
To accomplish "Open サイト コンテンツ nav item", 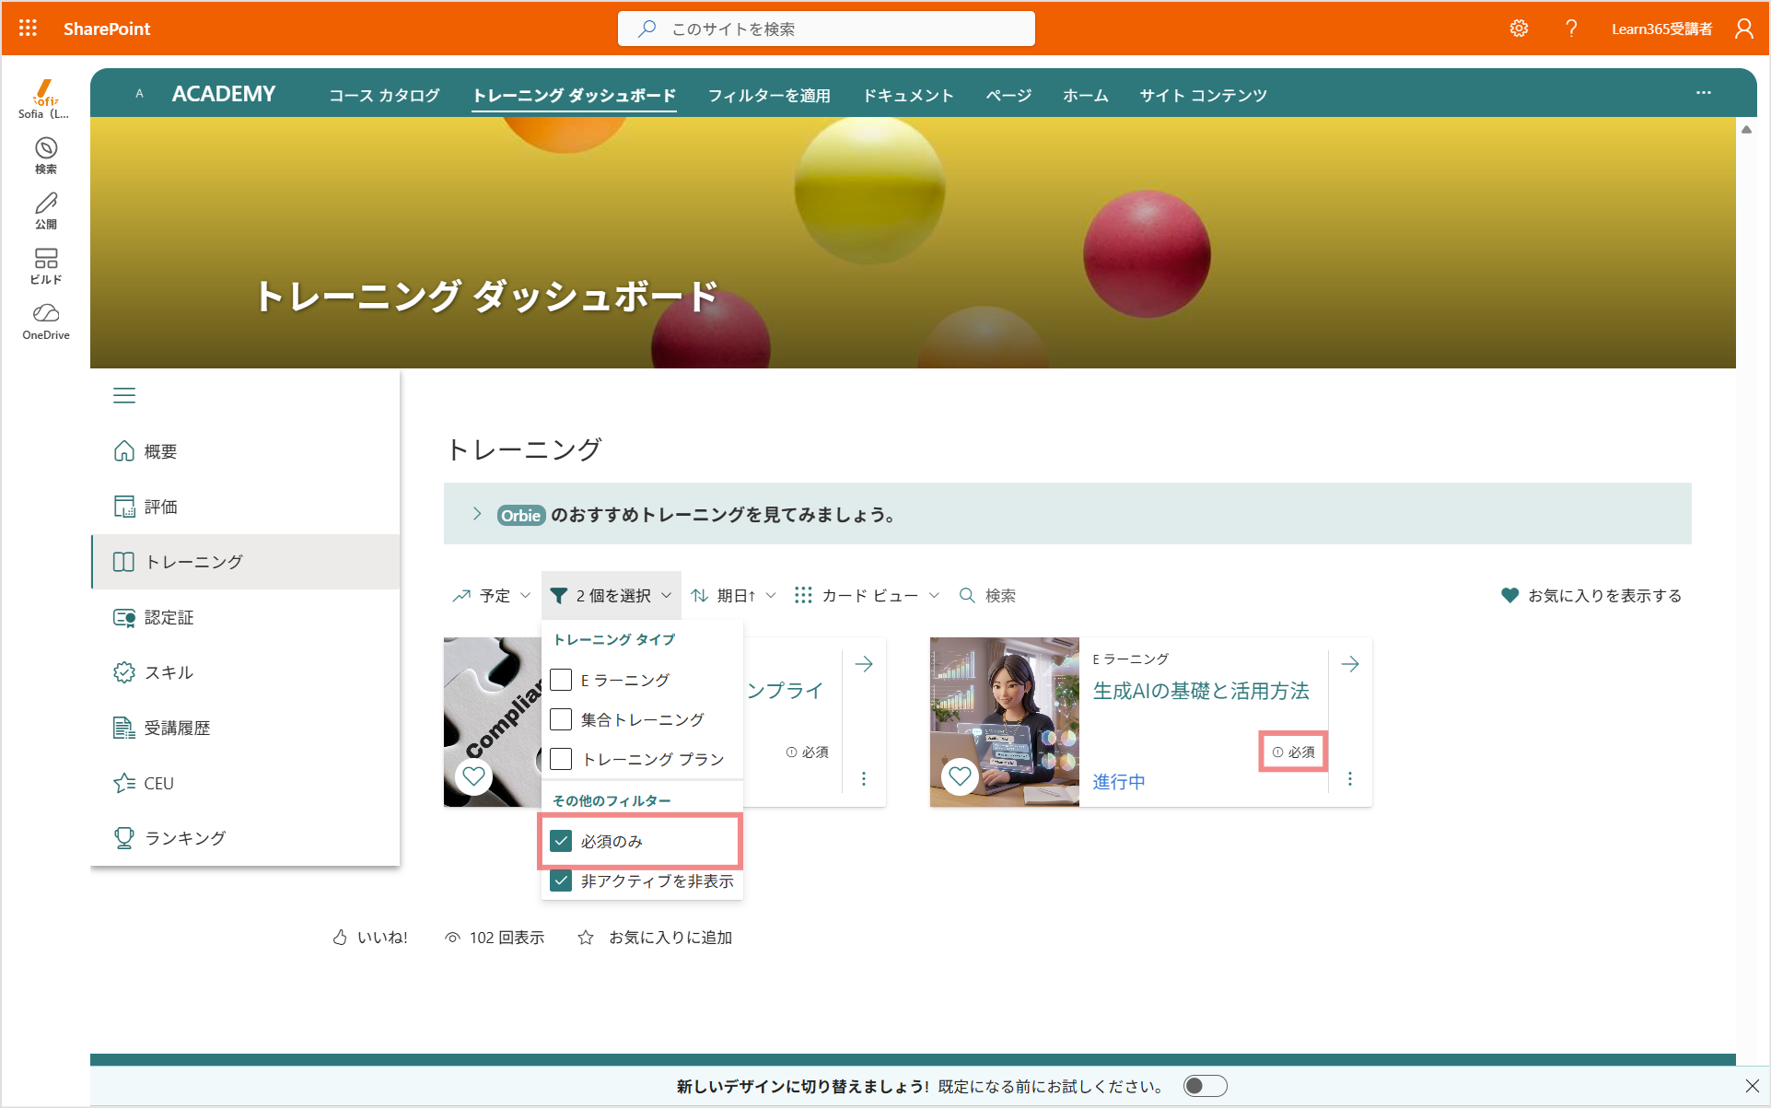I will tap(1203, 95).
